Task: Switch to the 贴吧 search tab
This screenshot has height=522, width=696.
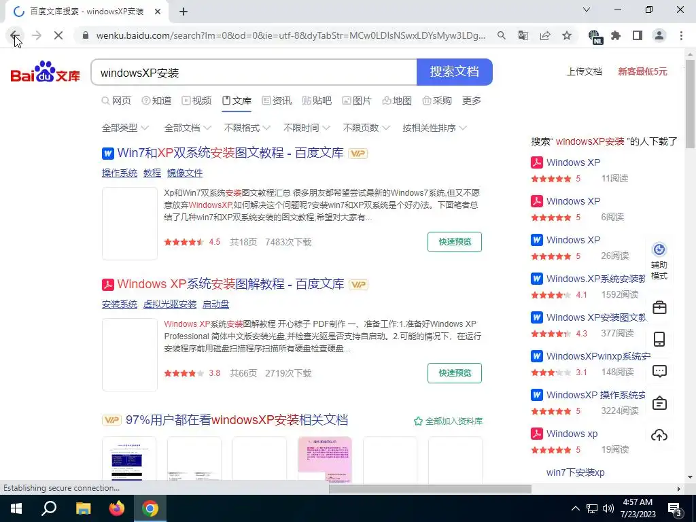Action: coord(317,101)
